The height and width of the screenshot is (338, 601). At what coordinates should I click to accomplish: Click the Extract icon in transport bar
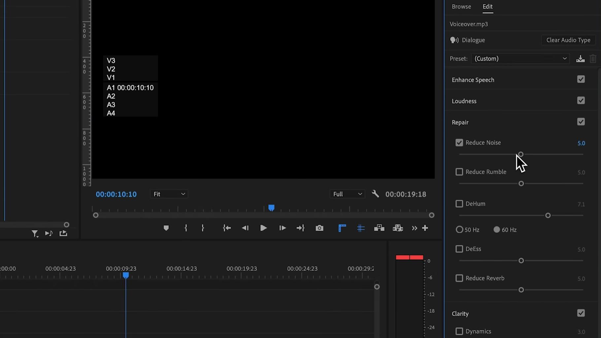[398, 228]
